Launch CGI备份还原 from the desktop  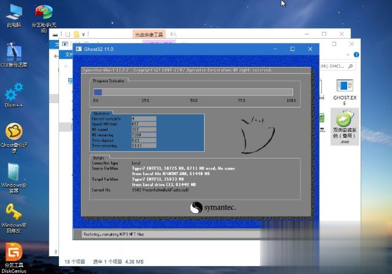(x=14, y=55)
